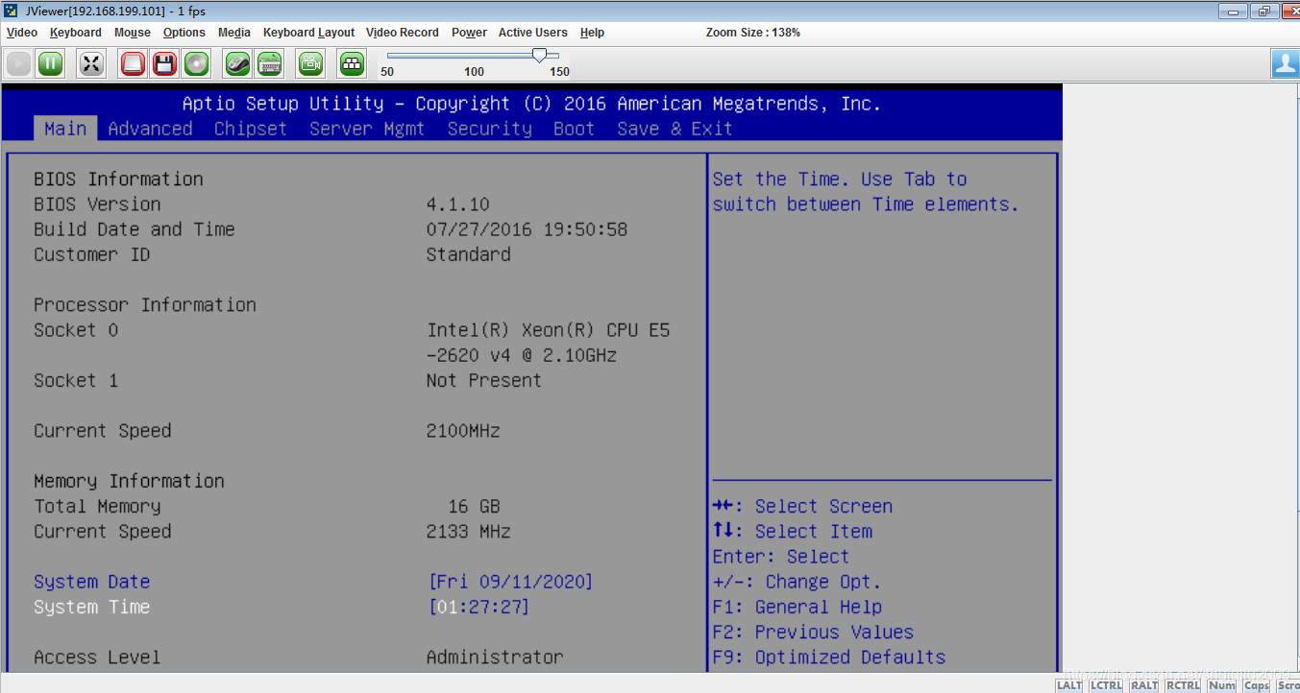Switch to the Security BIOS tab
The width and height of the screenshot is (1300, 693).
tap(489, 129)
